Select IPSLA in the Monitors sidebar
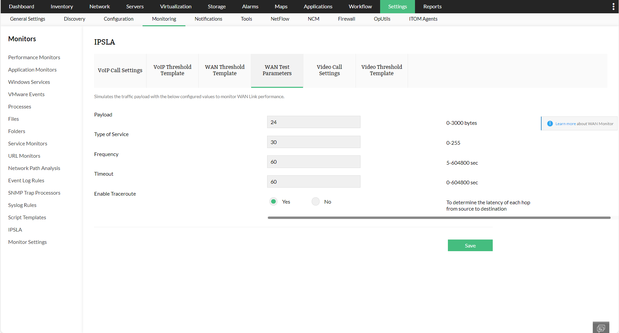Viewport: 619px width, 333px height. (x=15, y=230)
